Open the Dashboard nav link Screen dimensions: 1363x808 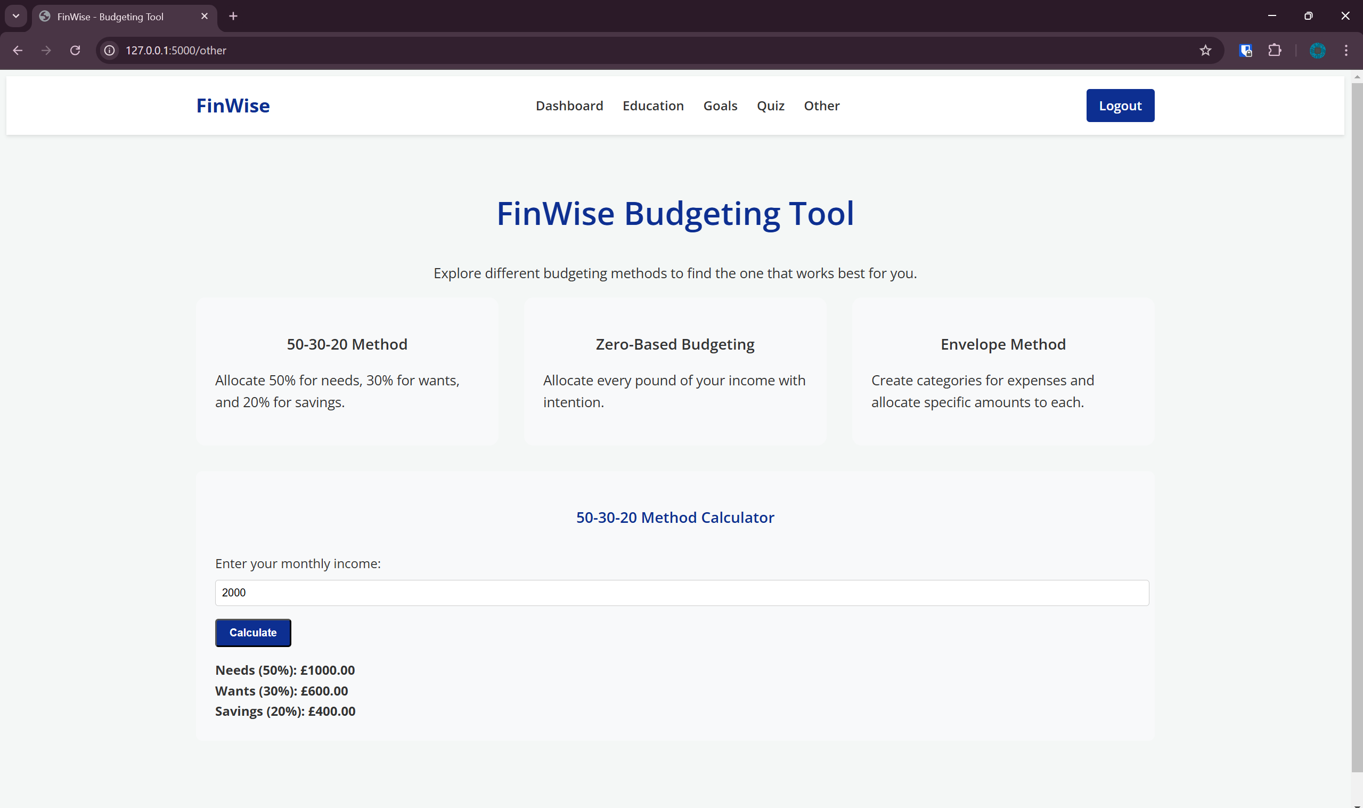click(569, 106)
